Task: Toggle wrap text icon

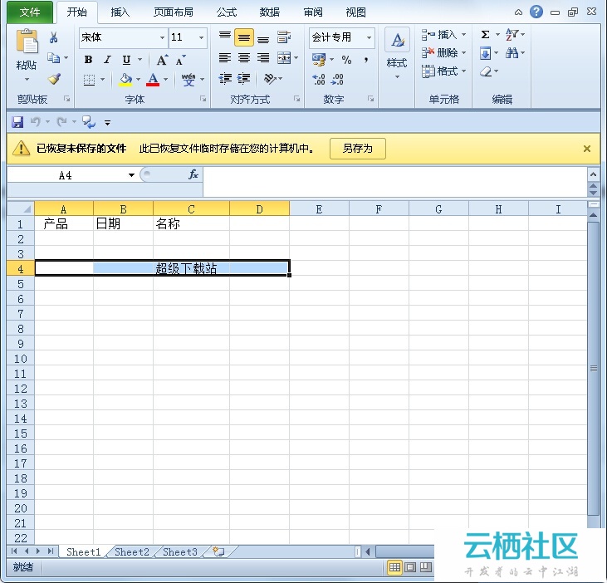Action: click(x=284, y=37)
